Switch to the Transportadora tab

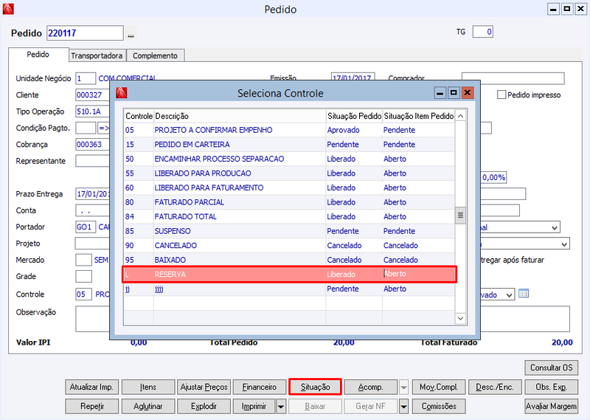(x=97, y=56)
